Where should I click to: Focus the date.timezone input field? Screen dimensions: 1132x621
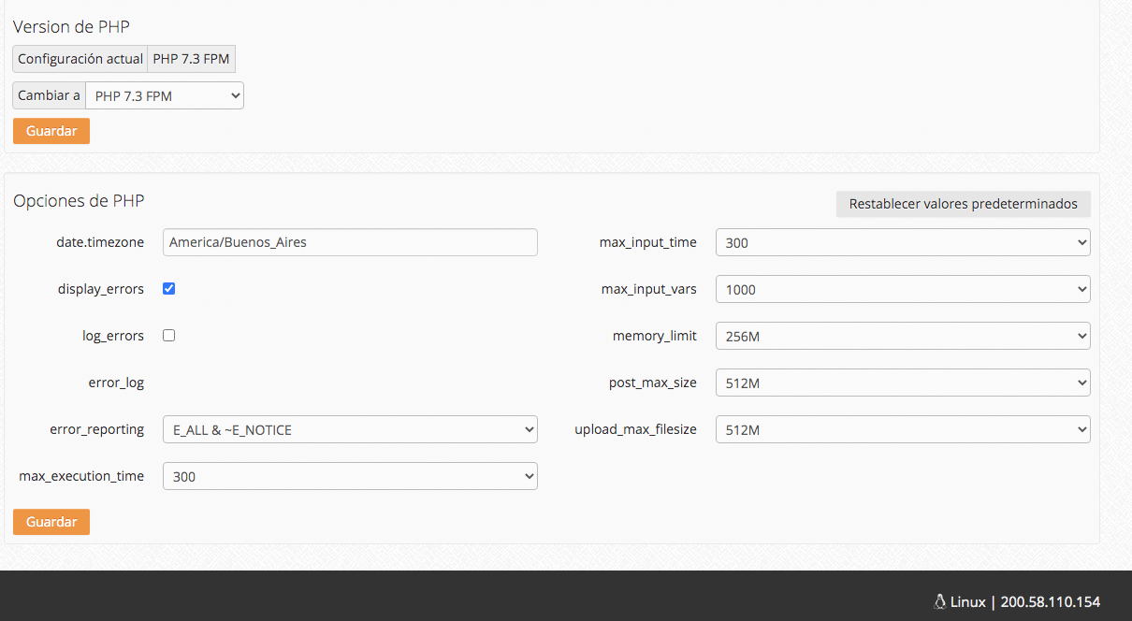pos(350,242)
